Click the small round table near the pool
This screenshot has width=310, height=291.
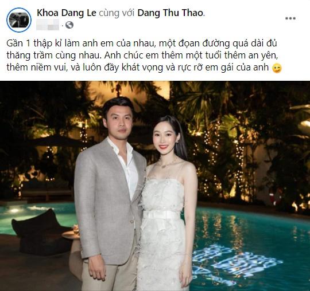click(71, 235)
